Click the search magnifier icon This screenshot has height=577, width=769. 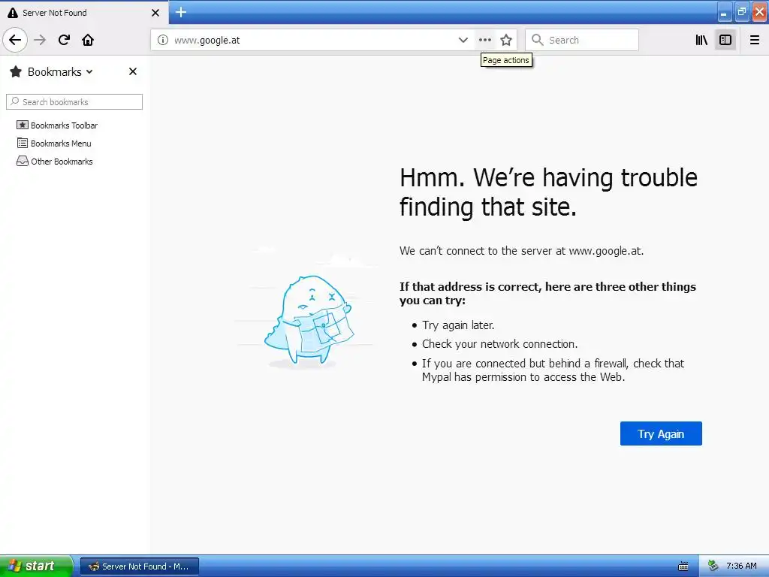pyautogui.click(x=538, y=40)
